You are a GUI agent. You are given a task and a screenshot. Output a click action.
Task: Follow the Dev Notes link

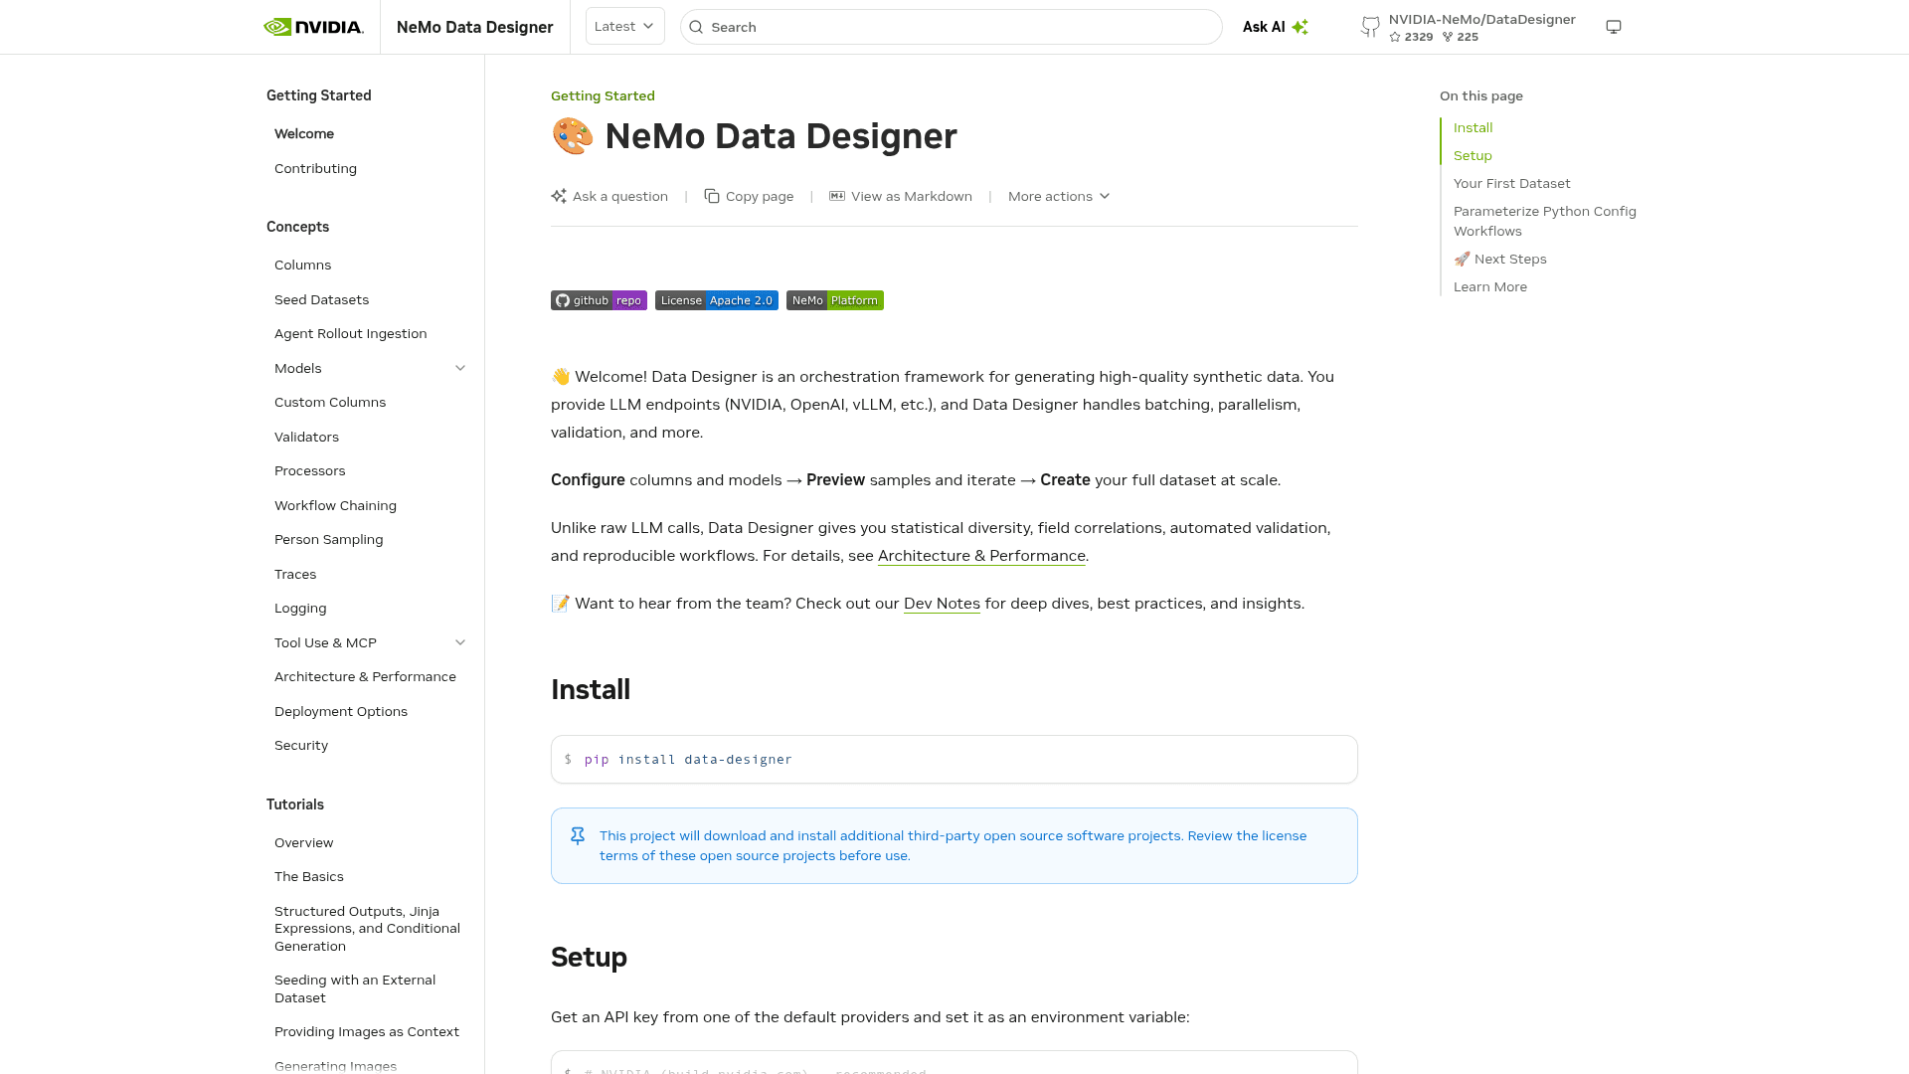tap(942, 604)
